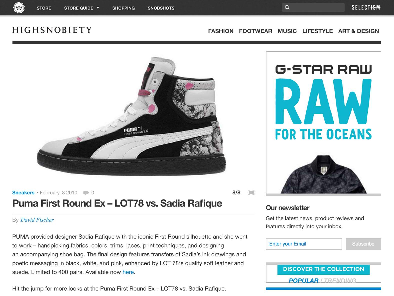Open the SNOBSHOTS page
394x296 pixels.
click(x=161, y=8)
